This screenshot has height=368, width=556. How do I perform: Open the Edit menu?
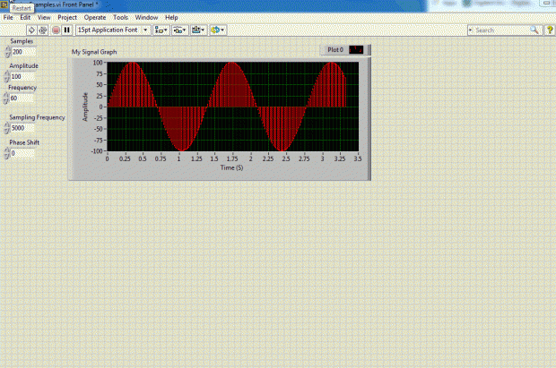[x=25, y=17]
